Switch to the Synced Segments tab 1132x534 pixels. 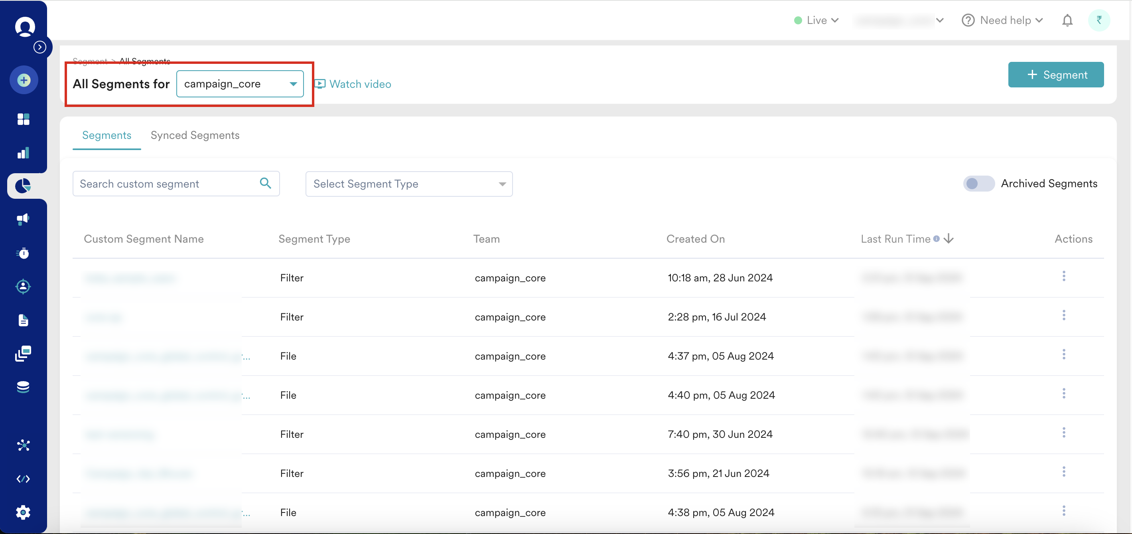(x=195, y=135)
